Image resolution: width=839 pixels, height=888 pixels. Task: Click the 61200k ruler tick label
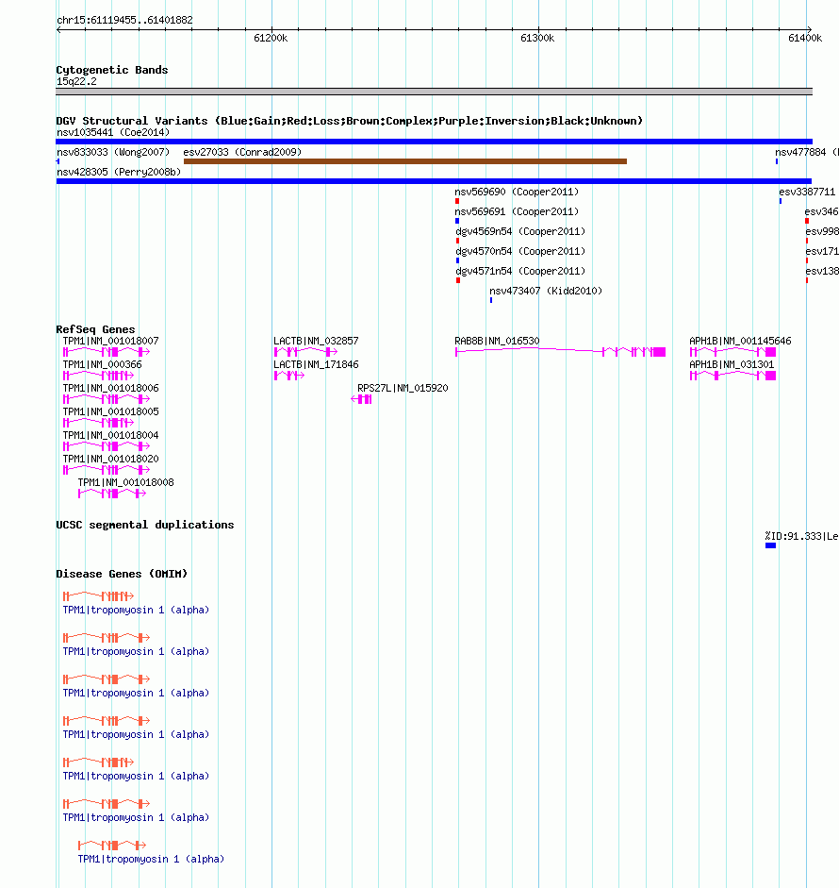(271, 38)
